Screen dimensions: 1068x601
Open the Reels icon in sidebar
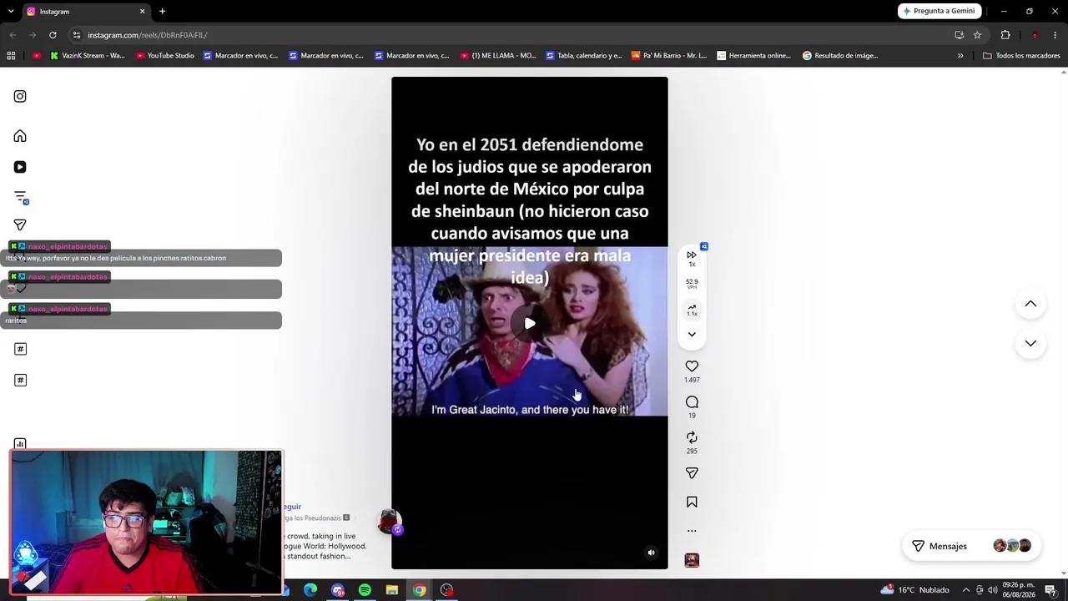(20, 167)
